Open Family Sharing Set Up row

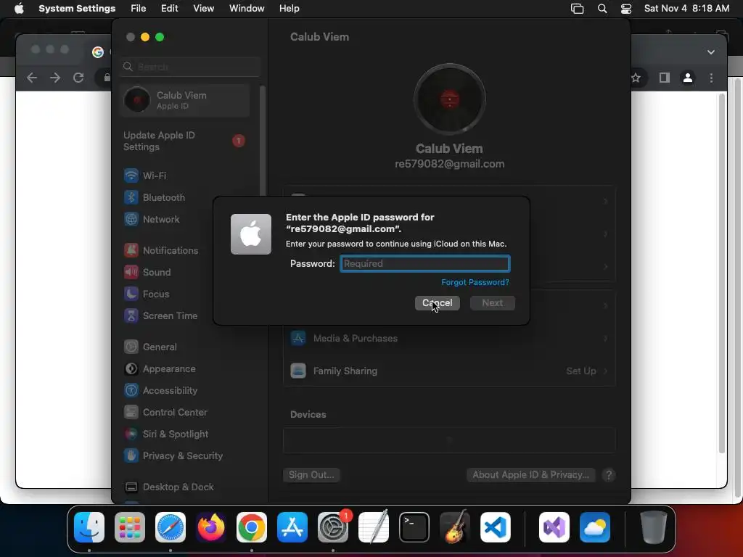449,371
